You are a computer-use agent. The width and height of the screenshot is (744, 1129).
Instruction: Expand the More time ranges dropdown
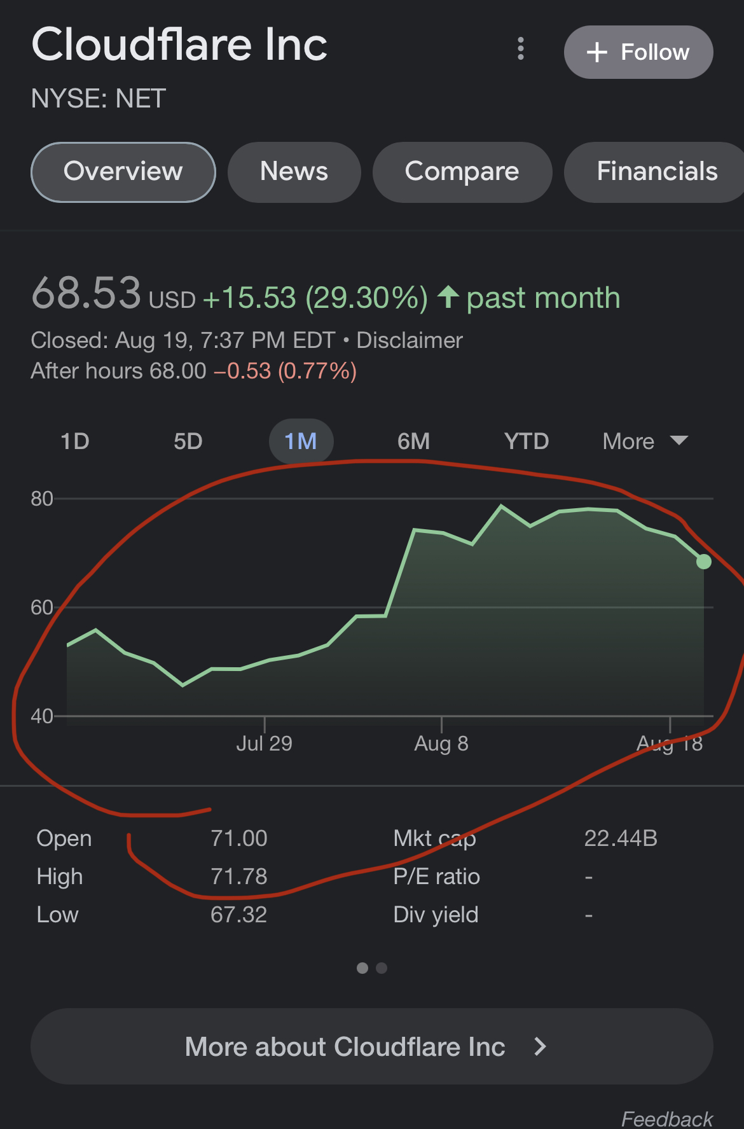click(x=645, y=441)
